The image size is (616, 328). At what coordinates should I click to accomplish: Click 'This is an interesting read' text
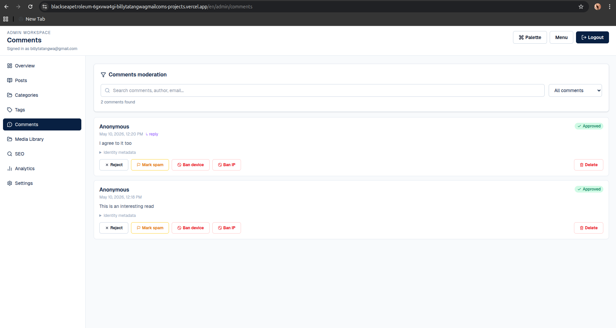click(x=127, y=206)
